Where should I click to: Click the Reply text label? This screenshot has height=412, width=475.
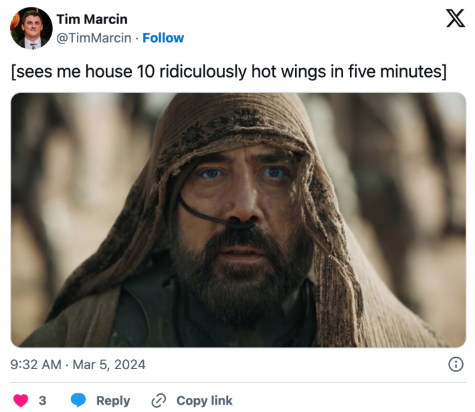coord(113,400)
